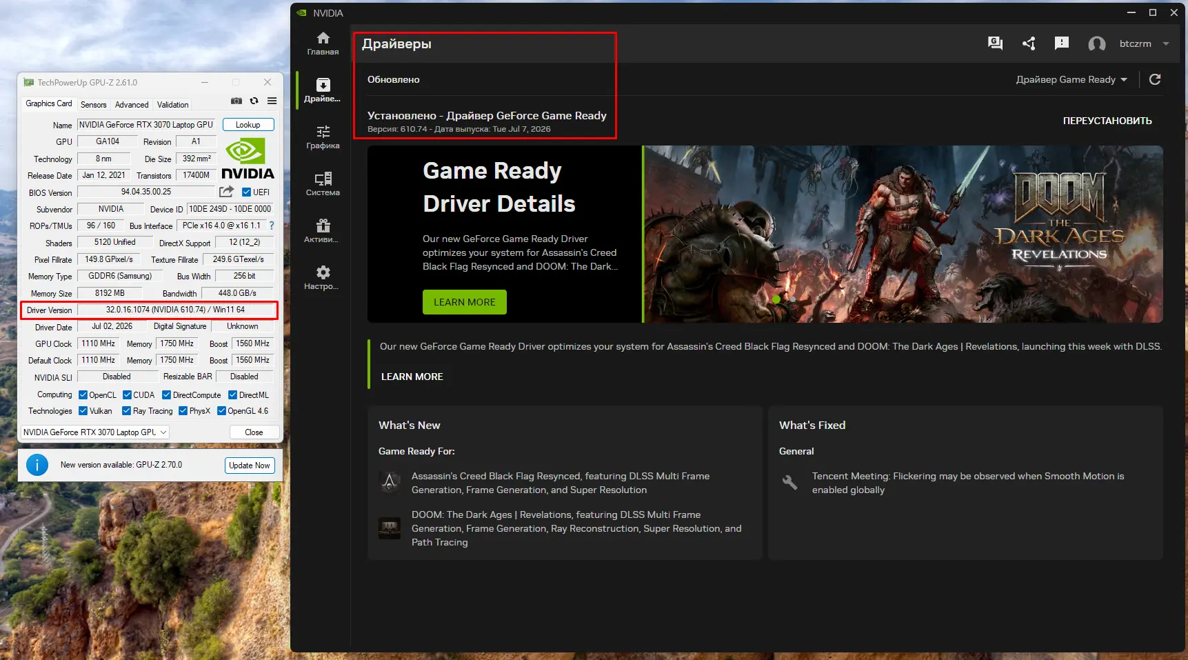Click the blue info icon in update notice

[x=37, y=465]
